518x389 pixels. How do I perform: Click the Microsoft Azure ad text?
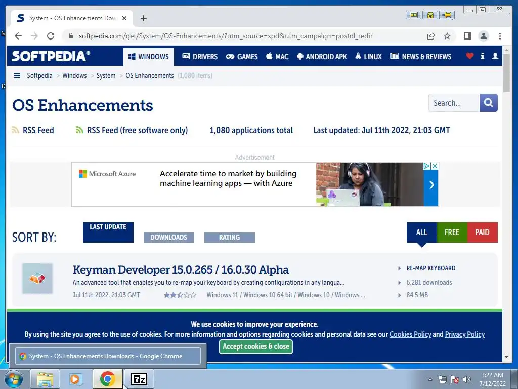(x=228, y=178)
